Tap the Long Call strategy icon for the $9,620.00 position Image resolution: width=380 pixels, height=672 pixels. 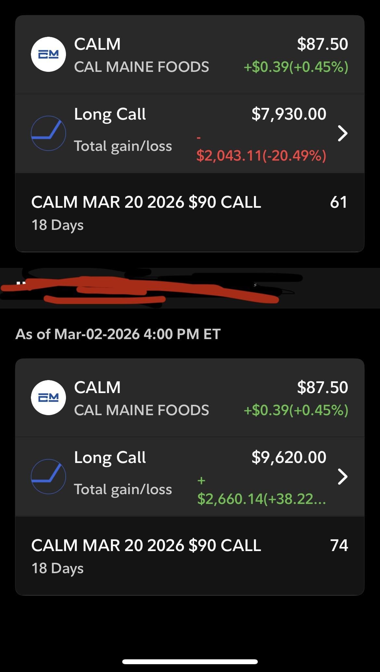pos(48,476)
